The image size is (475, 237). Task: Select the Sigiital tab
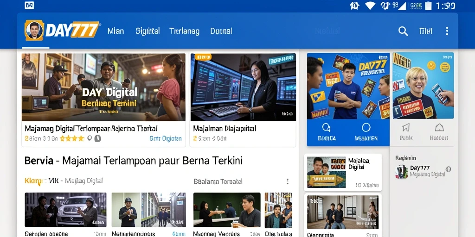[148, 31]
